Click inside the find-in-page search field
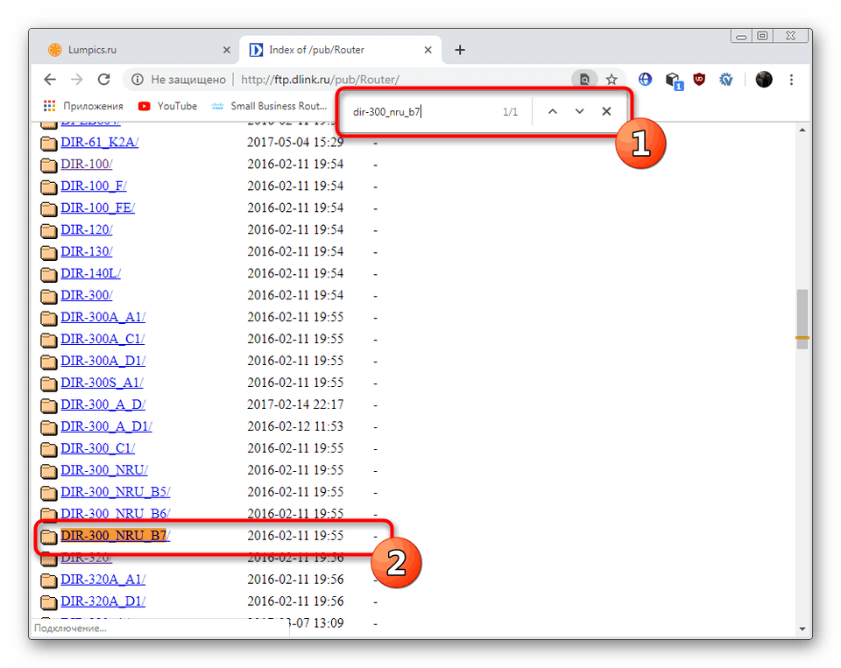The height and width of the screenshot is (668, 841). [x=412, y=111]
